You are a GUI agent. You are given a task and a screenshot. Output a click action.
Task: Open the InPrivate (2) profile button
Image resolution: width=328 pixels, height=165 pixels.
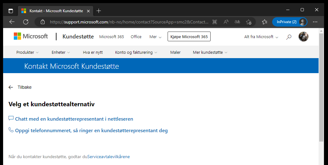(x=290, y=22)
